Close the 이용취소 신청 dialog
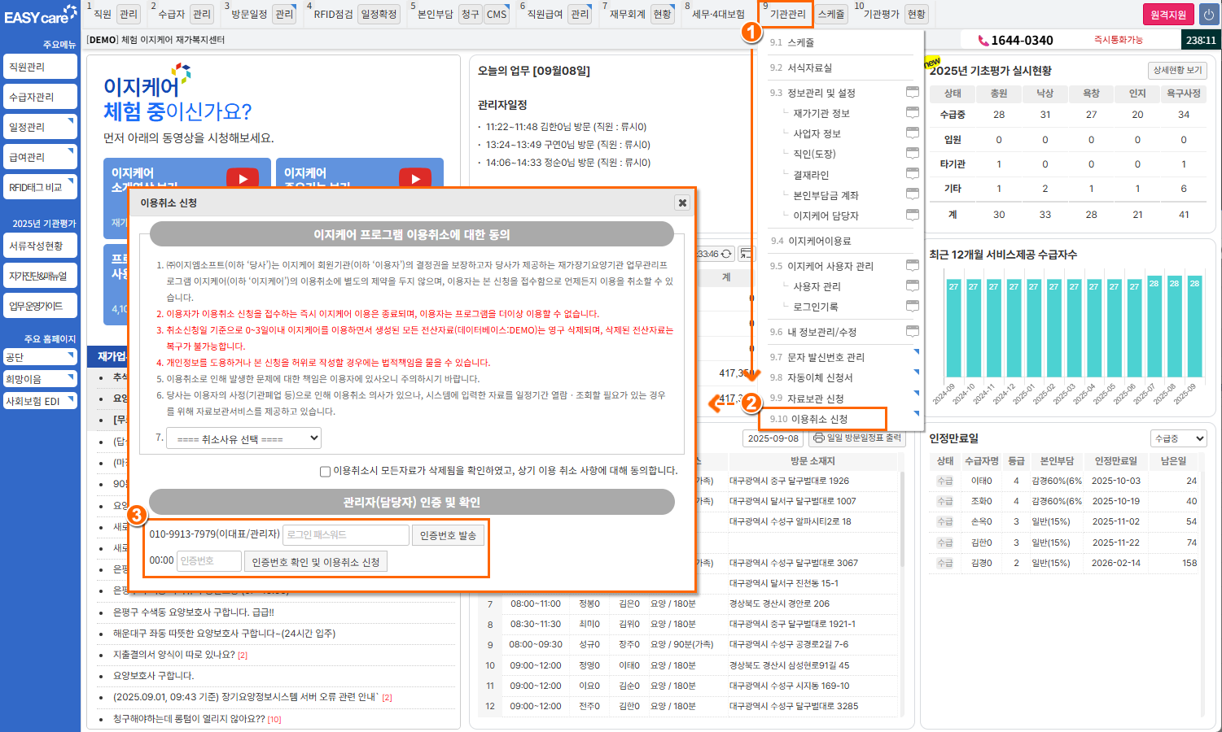 tap(682, 203)
